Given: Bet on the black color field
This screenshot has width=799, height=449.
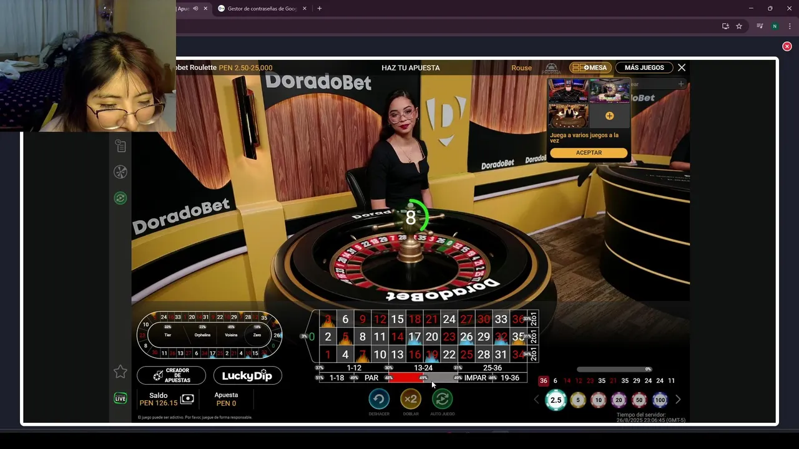Looking at the screenshot, I should (441, 378).
